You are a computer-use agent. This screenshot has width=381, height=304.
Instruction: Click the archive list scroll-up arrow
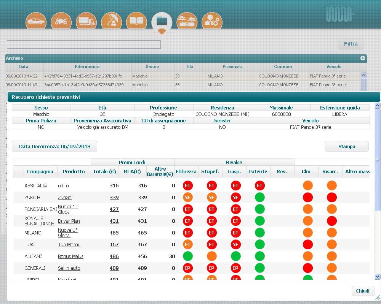364,75
